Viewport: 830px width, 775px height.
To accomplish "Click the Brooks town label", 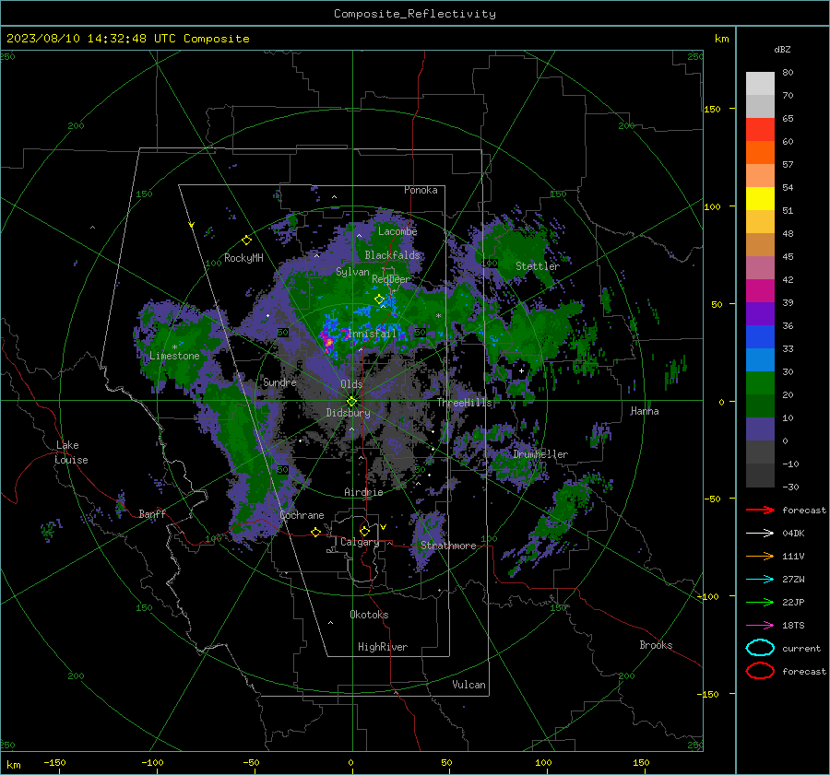I will (x=656, y=645).
